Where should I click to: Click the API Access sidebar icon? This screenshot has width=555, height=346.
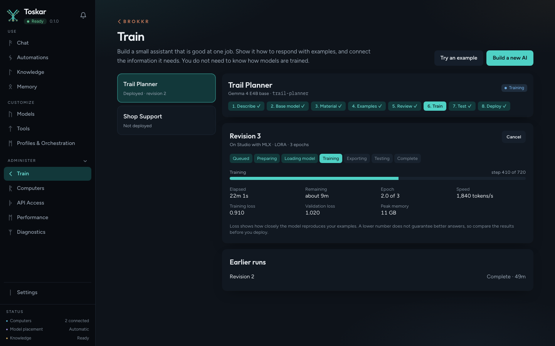[x=10, y=203]
